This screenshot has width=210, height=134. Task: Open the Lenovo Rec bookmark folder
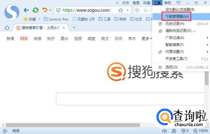click(56, 19)
